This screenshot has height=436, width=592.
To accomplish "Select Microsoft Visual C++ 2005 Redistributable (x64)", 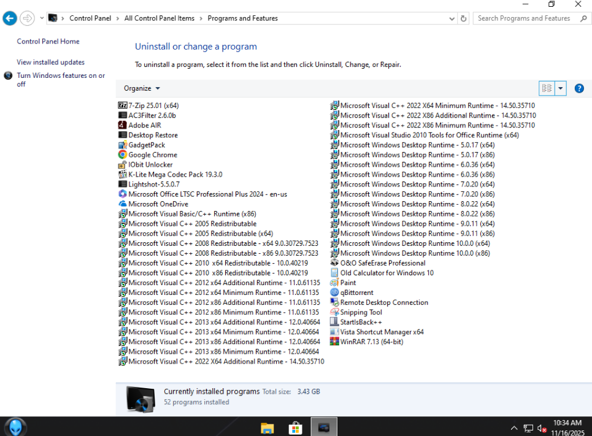I will pyautogui.click(x=196, y=233).
